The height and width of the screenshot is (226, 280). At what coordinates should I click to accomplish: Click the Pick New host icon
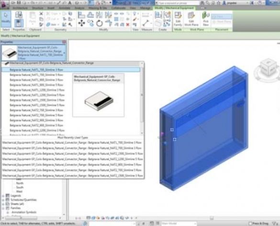206,19
